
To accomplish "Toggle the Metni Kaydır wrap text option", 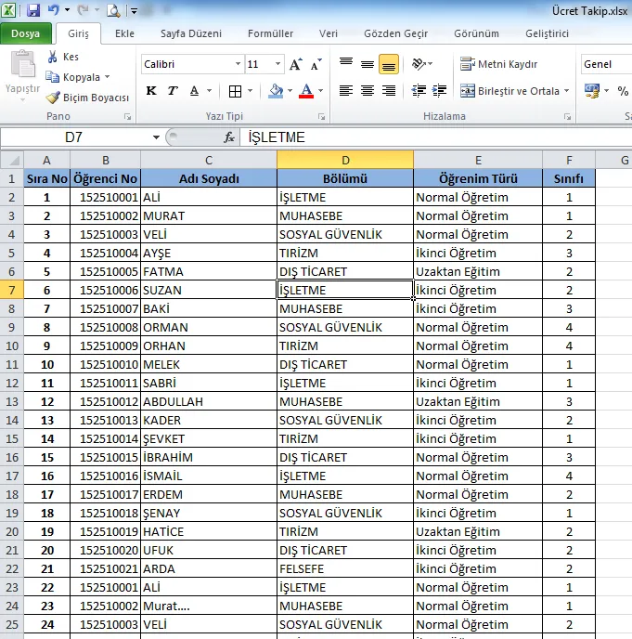I will point(499,64).
